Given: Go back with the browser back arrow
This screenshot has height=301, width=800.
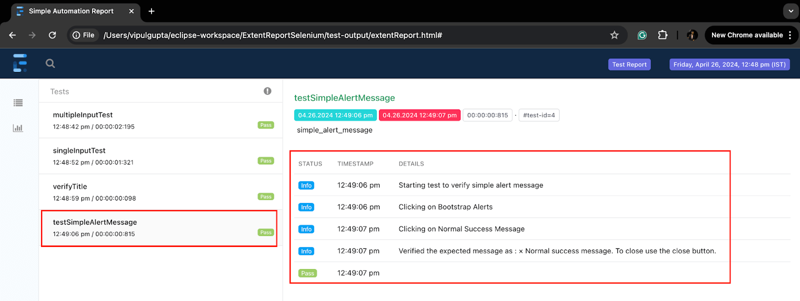Looking at the screenshot, I should 12,35.
